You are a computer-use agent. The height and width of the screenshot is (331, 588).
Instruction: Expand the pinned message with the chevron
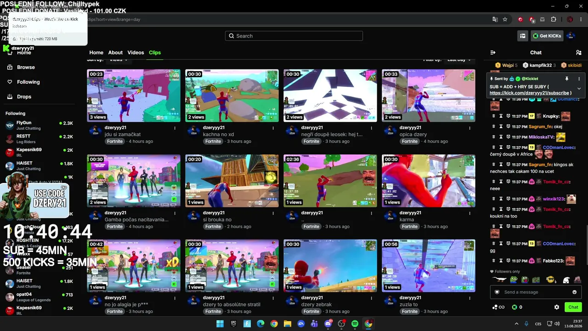click(579, 88)
